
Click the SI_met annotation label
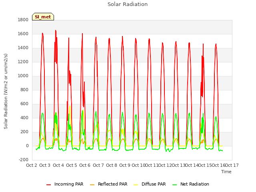point(43,17)
